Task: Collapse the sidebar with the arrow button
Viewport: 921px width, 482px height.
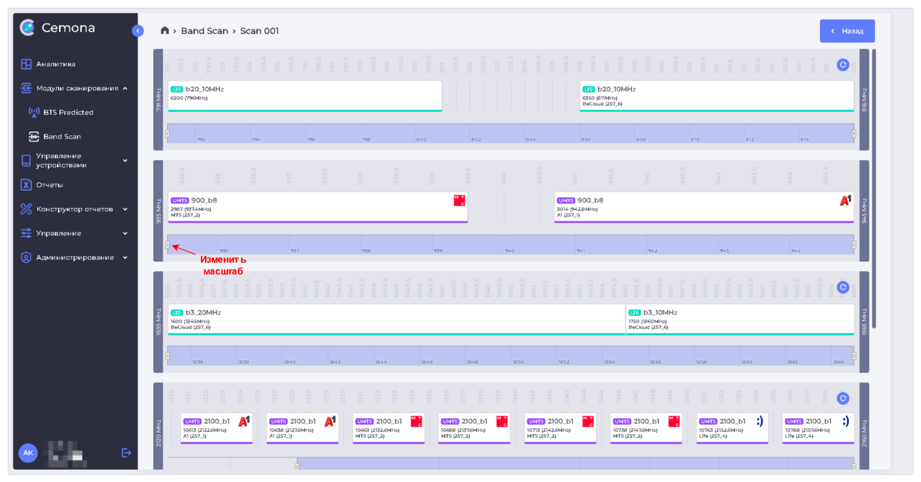Action: click(138, 31)
